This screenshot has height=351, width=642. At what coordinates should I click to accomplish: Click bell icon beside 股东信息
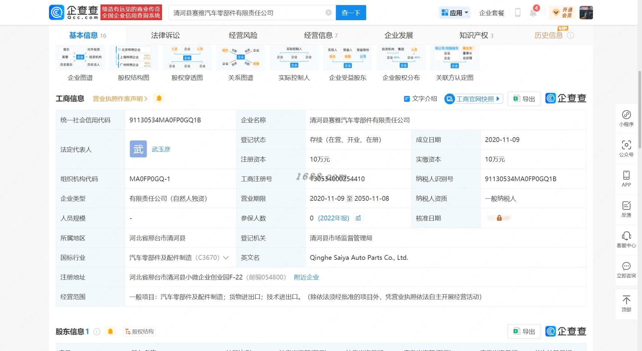pos(110,332)
